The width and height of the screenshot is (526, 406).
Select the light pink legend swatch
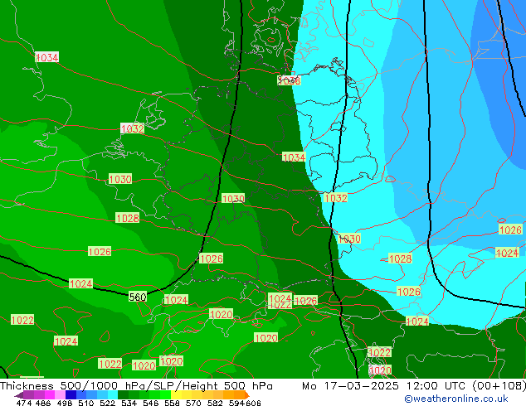click(60, 394)
